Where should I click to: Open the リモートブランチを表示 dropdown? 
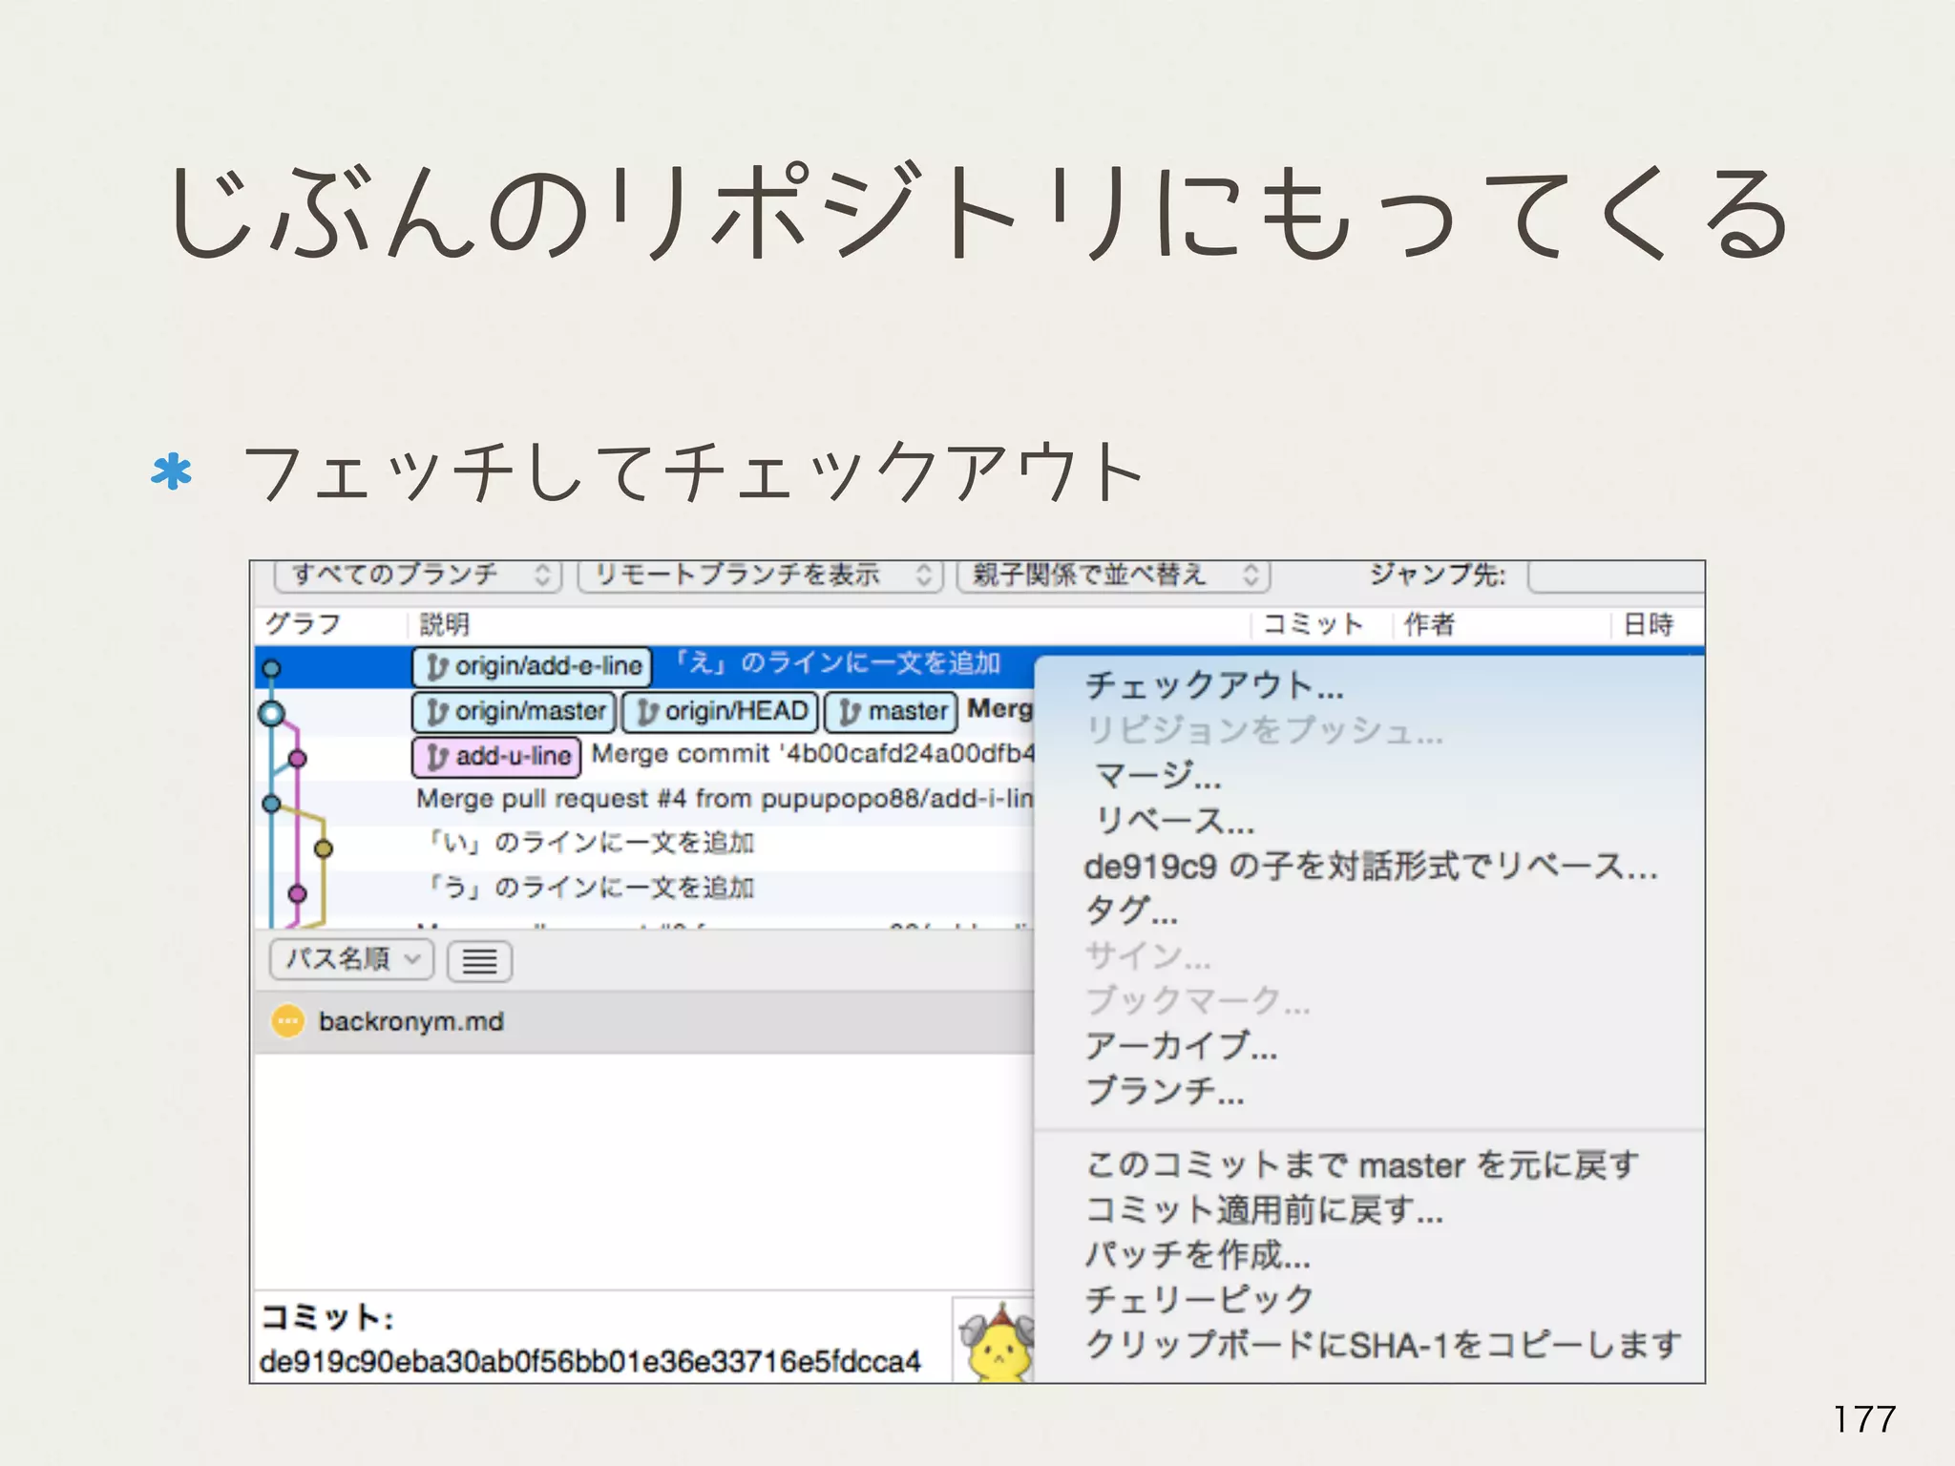tap(760, 575)
